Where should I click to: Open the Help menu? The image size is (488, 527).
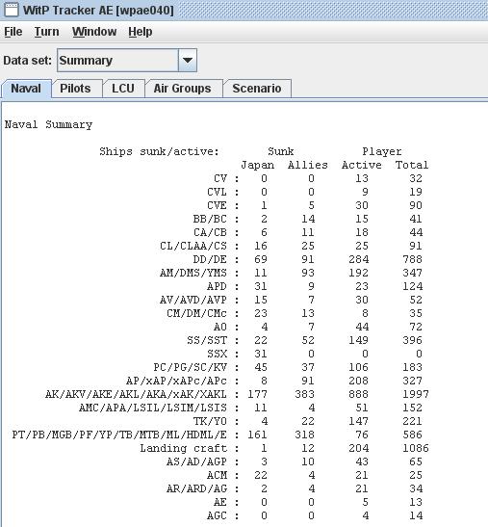(x=141, y=32)
